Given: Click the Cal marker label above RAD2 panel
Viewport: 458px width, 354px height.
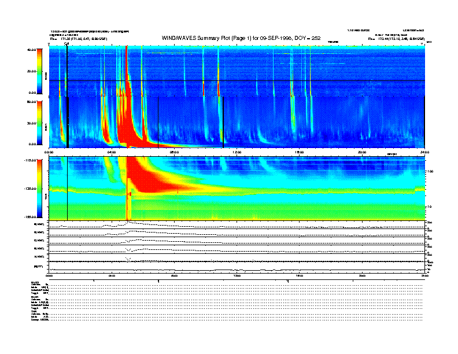Looking at the screenshot, I should coord(67,43).
